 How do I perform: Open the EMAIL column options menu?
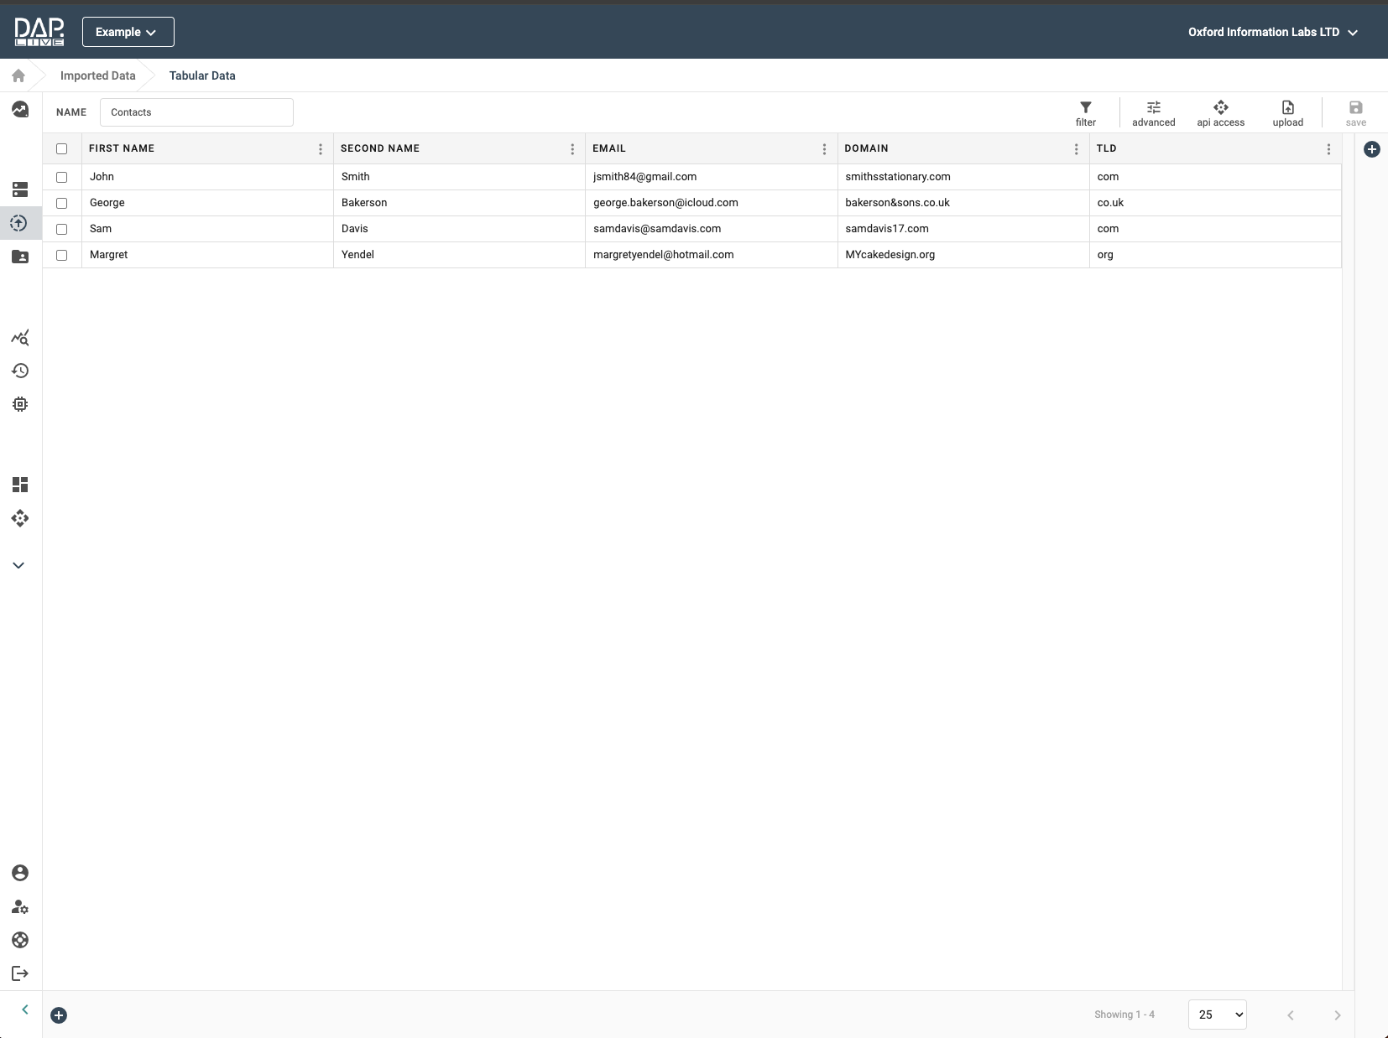[x=824, y=149]
